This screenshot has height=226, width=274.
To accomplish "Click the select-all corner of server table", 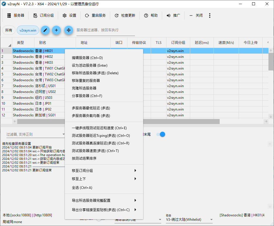I will click(6, 42).
